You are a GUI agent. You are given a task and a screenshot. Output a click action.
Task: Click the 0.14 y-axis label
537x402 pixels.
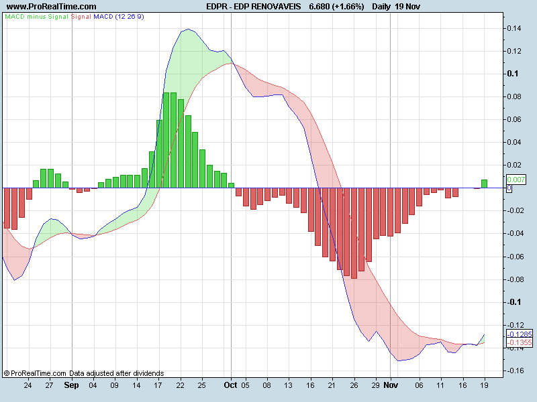pos(514,28)
